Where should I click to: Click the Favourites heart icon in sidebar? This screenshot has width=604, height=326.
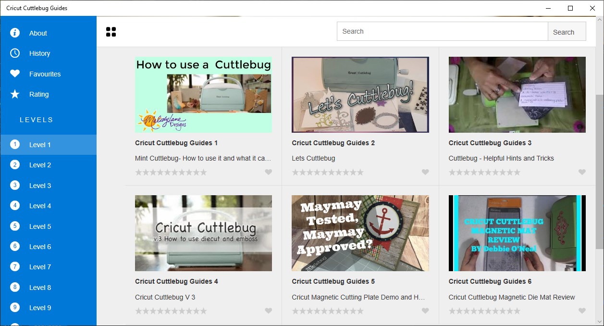pyautogui.click(x=15, y=74)
